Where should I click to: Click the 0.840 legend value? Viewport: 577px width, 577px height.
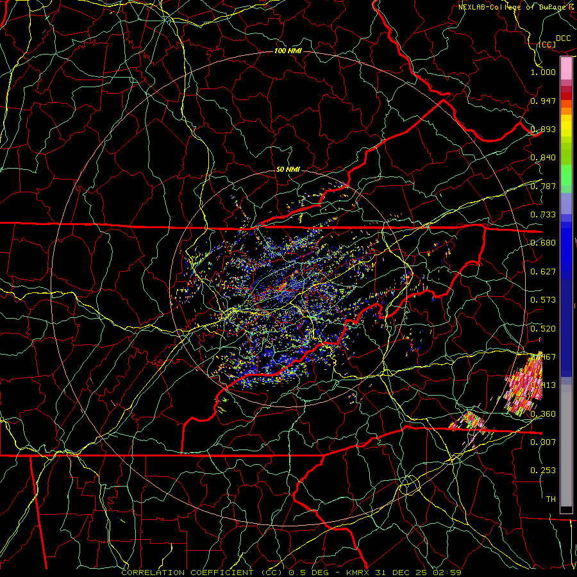543,158
